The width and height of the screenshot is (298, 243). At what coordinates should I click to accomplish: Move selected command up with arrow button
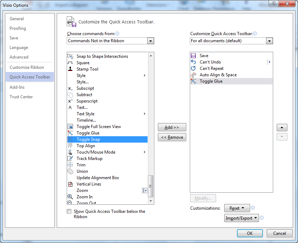tap(282, 127)
